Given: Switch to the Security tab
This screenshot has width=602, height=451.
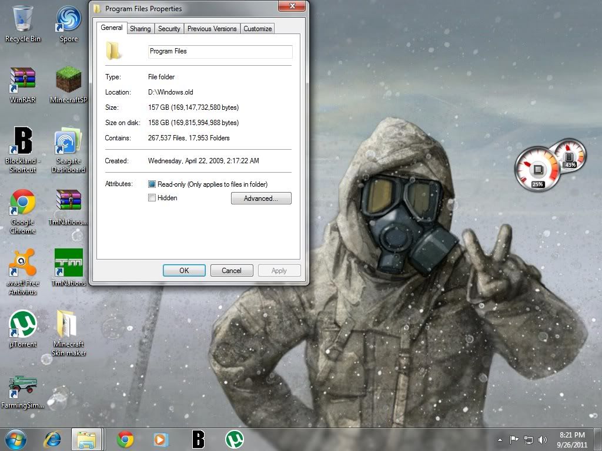Looking at the screenshot, I should 169,29.
